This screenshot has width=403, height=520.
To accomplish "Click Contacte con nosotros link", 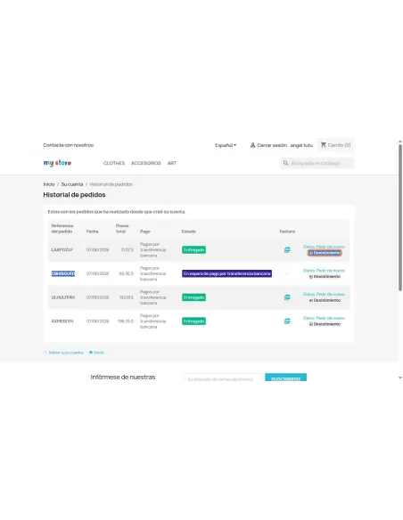I will point(69,145).
